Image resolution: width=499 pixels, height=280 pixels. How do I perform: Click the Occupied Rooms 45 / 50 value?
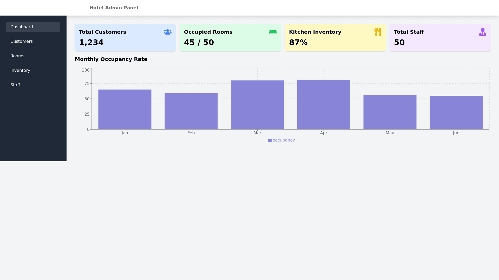199,43
